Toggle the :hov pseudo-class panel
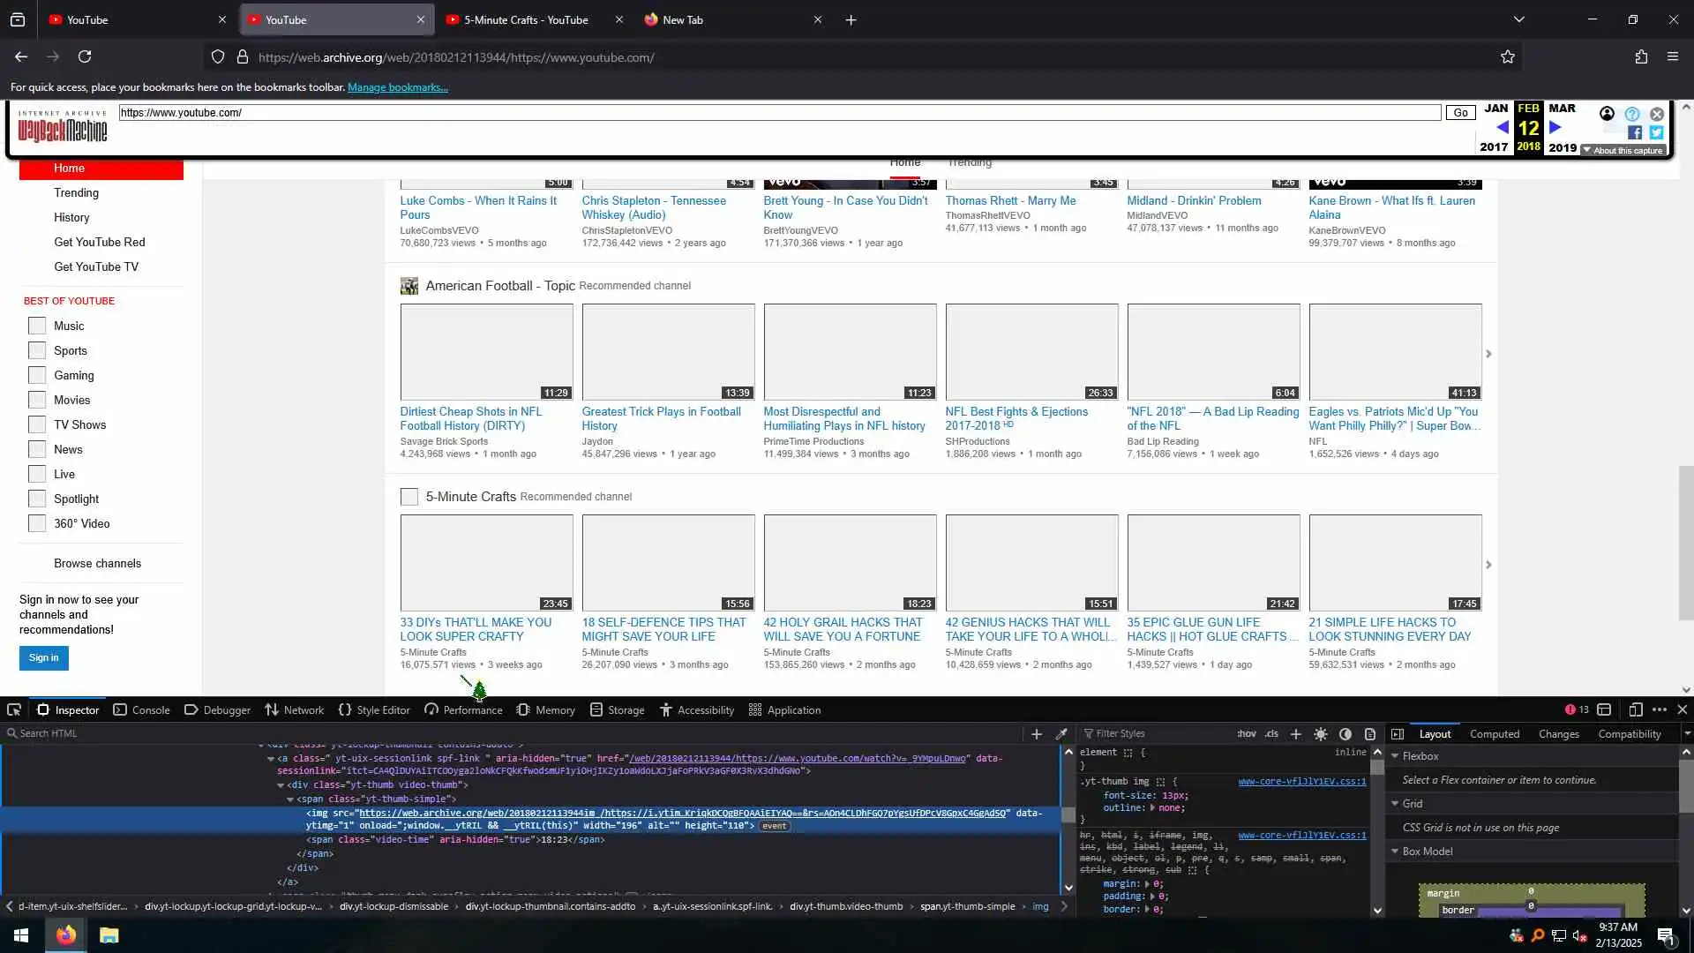This screenshot has width=1694, height=953. 1247,733
